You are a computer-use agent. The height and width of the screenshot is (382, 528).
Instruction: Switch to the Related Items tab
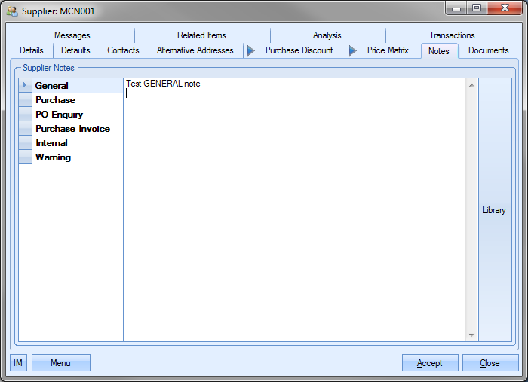(201, 35)
